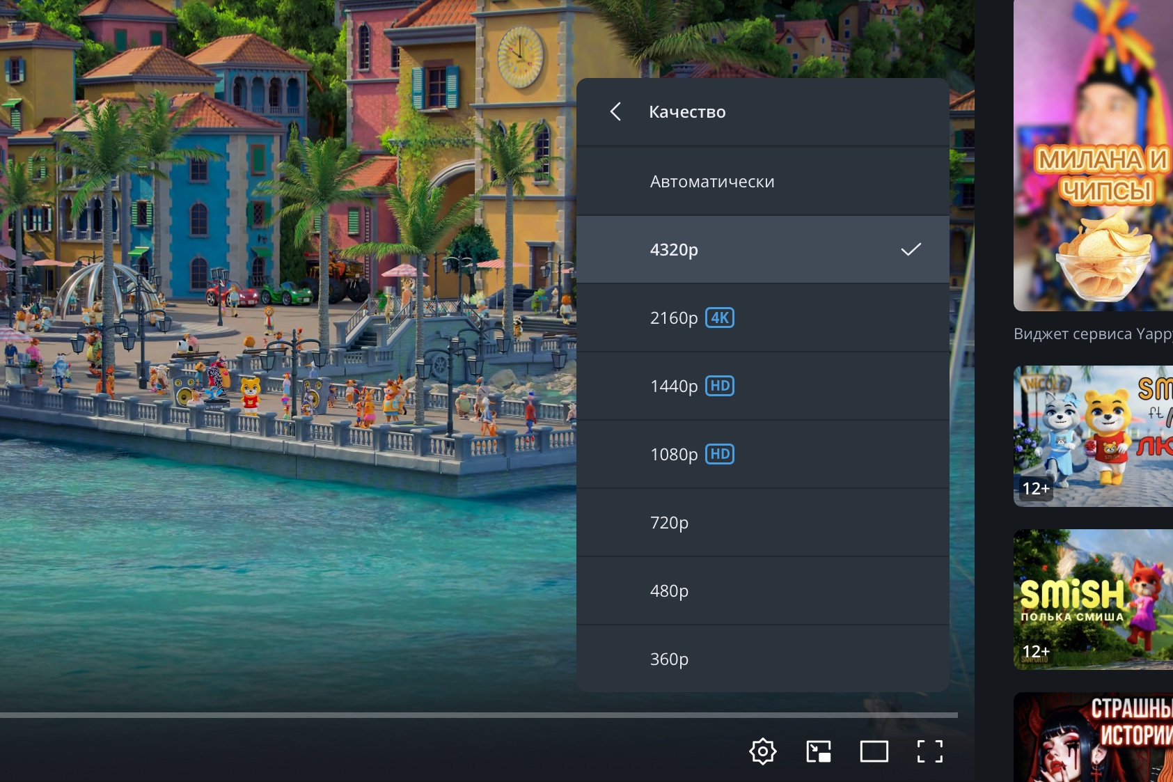Set video quality to 360p
1173x782 pixels.
pos(763,659)
